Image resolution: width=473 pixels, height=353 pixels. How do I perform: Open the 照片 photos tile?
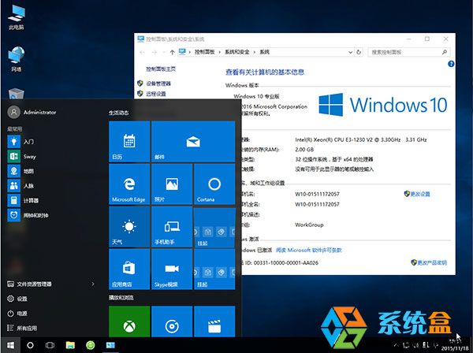coord(172,184)
